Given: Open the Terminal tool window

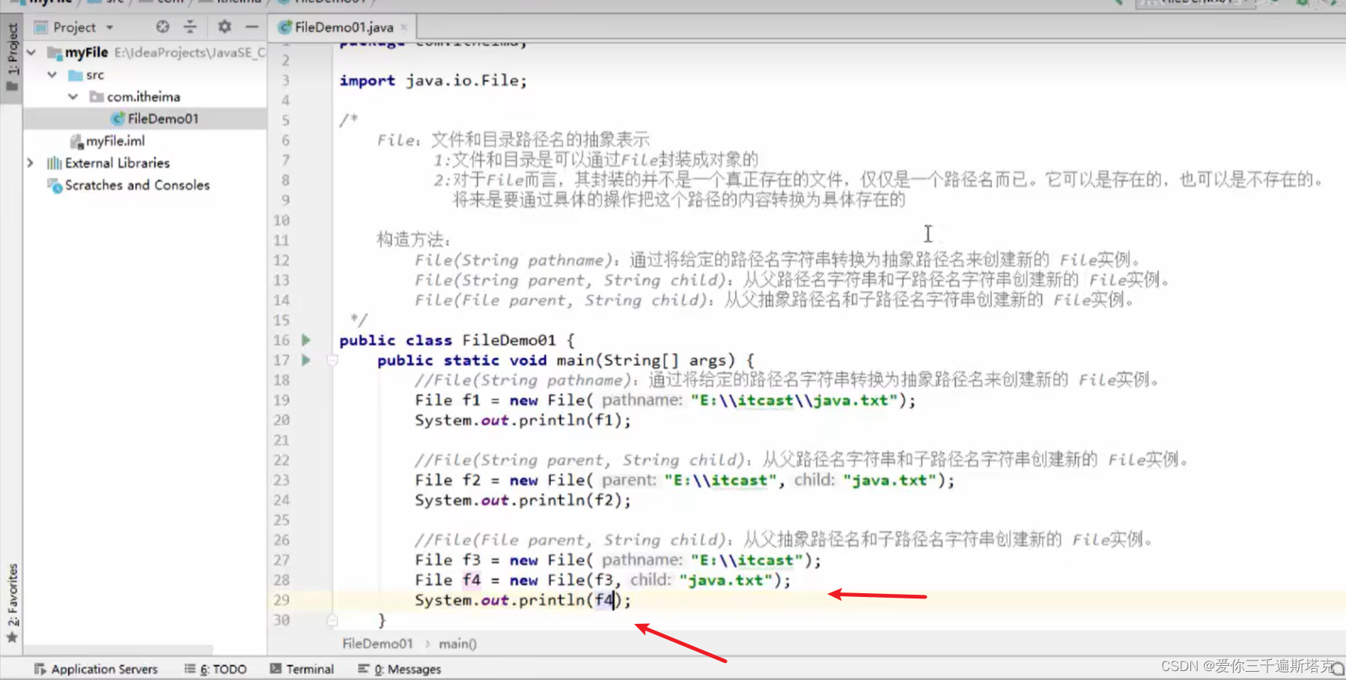Looking at the screenshot, I should pyautogui.click(x=302, y=669).
